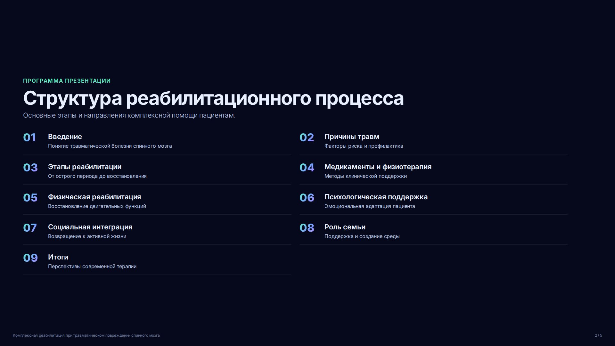Click 'Восстановление двигательных функций'
Viewport: 615px width, 346px height.
click(x=97, y=206)
